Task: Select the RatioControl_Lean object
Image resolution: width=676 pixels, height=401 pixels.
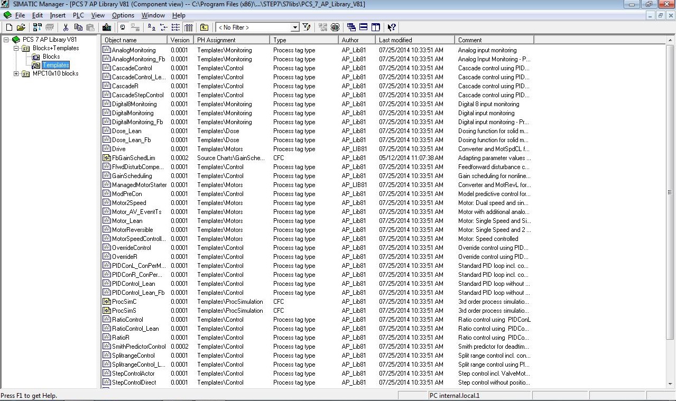Action: tap(135, 329)
